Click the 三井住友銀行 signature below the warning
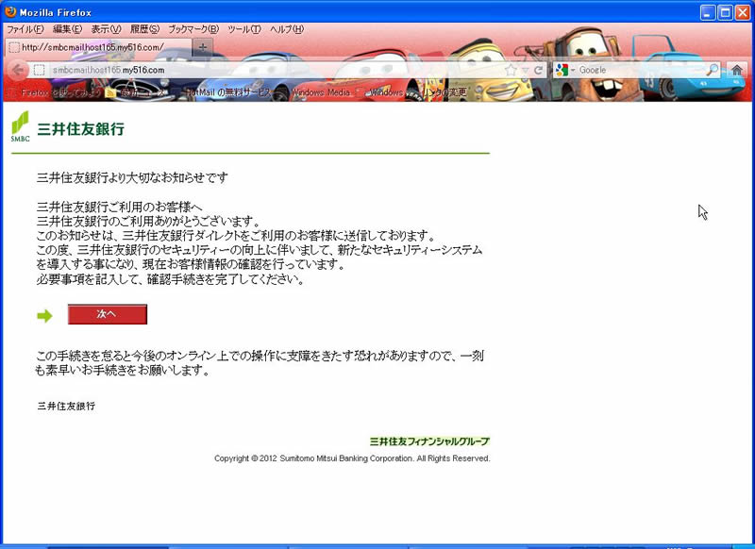The image size is (755, 549). click(66, 407)
